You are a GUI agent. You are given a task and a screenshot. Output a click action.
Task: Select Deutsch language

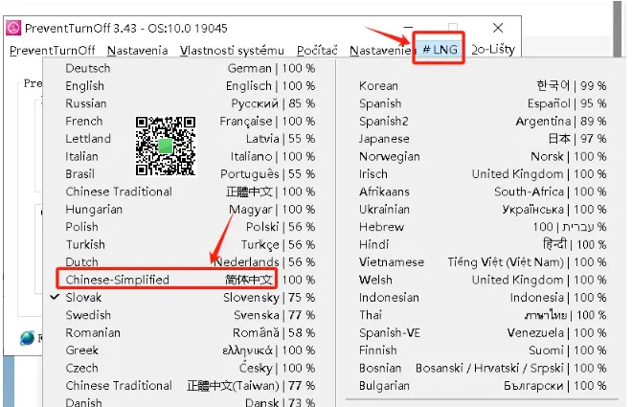click(190, 68)
